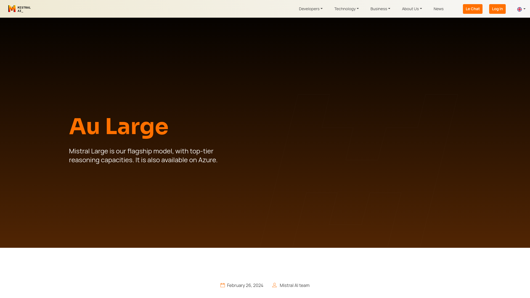The height and width of the screenshot is (298, 530).
Task: Click the February 26, 2024 date
Action: point(245,285)
